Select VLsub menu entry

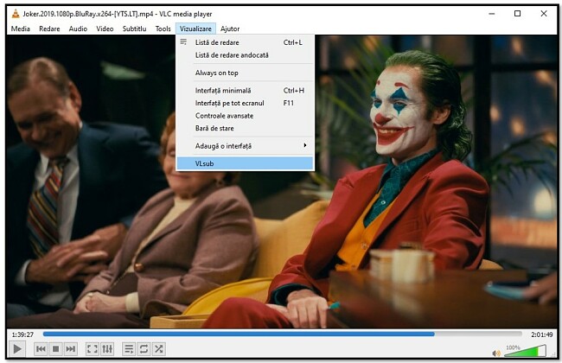click(x=246, y=163)
